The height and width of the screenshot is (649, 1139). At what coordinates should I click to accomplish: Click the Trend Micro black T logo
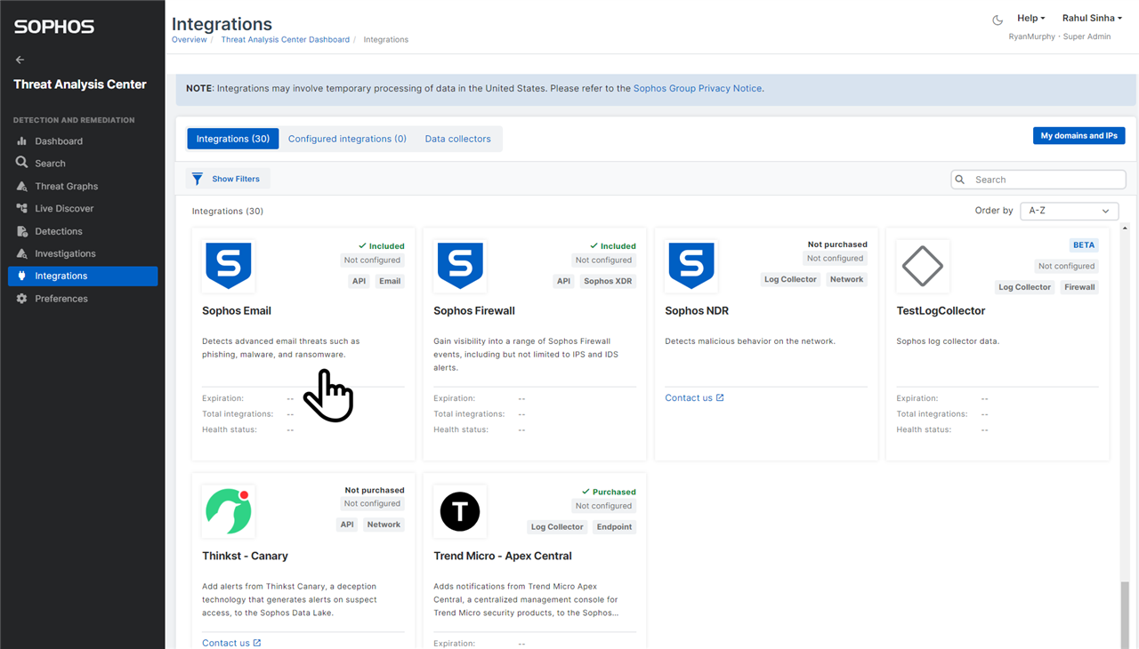(460, 511)
